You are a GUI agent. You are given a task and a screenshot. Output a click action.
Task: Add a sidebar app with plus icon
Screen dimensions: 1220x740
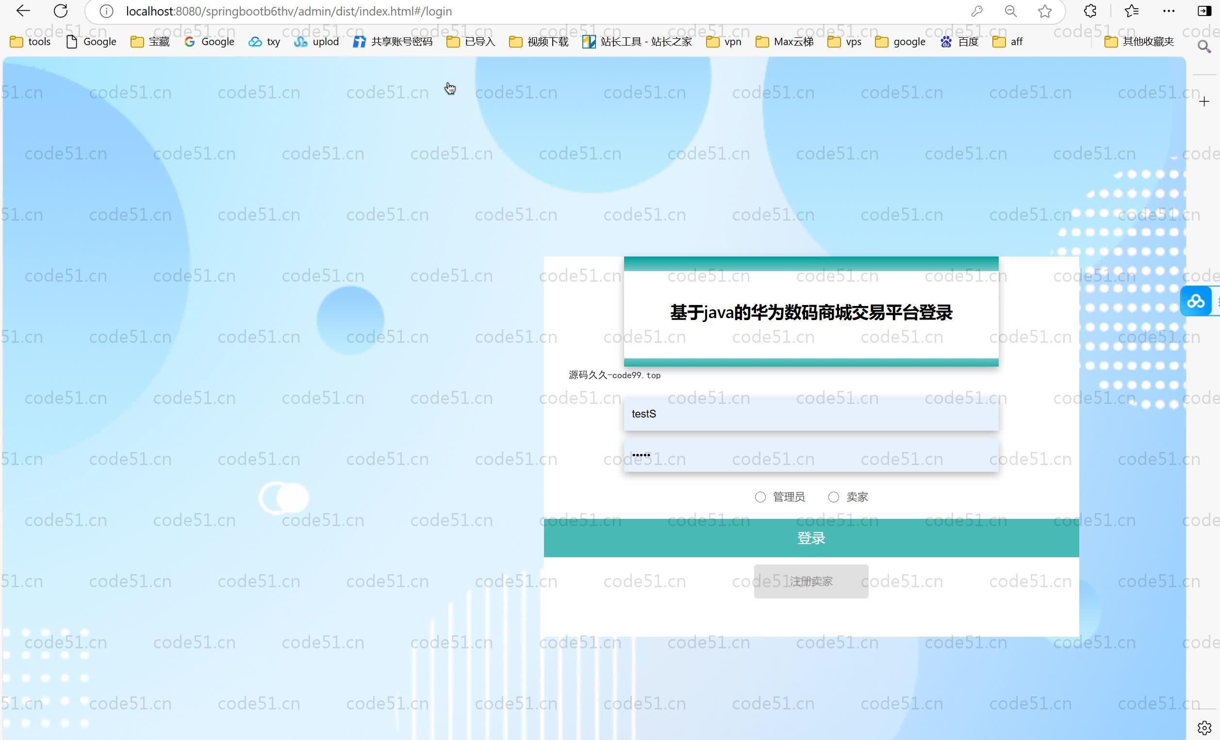click(x=1204, y=101)
